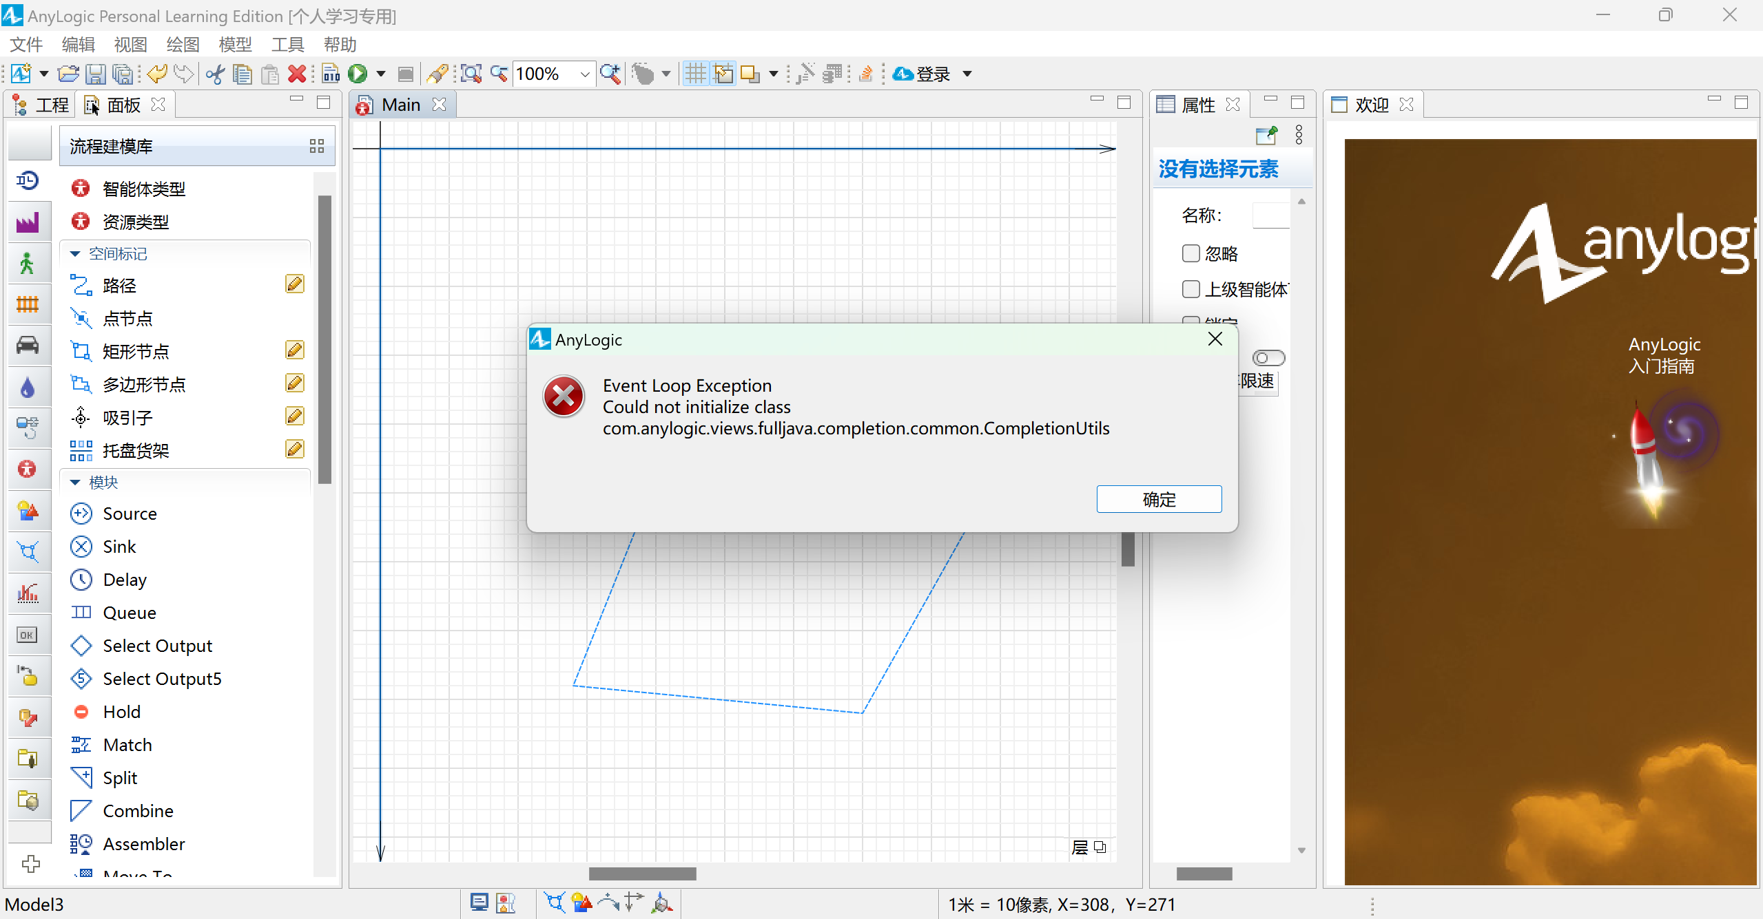Click the cut scissors icon
The height and width of the screenshot is (919, 1763).
[216, 74]
